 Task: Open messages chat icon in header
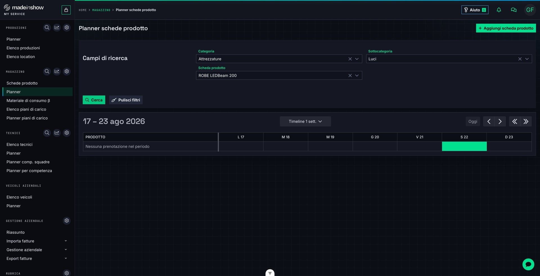click(514, 10)
